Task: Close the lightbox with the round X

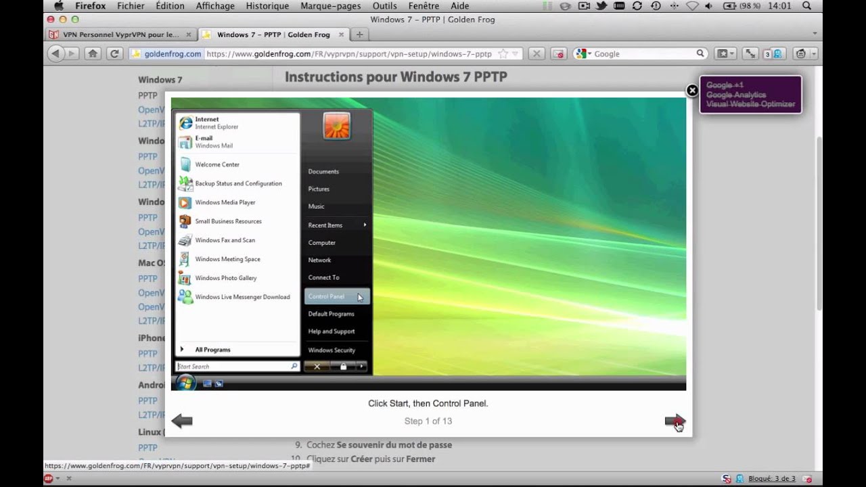Action: point(692,90)
